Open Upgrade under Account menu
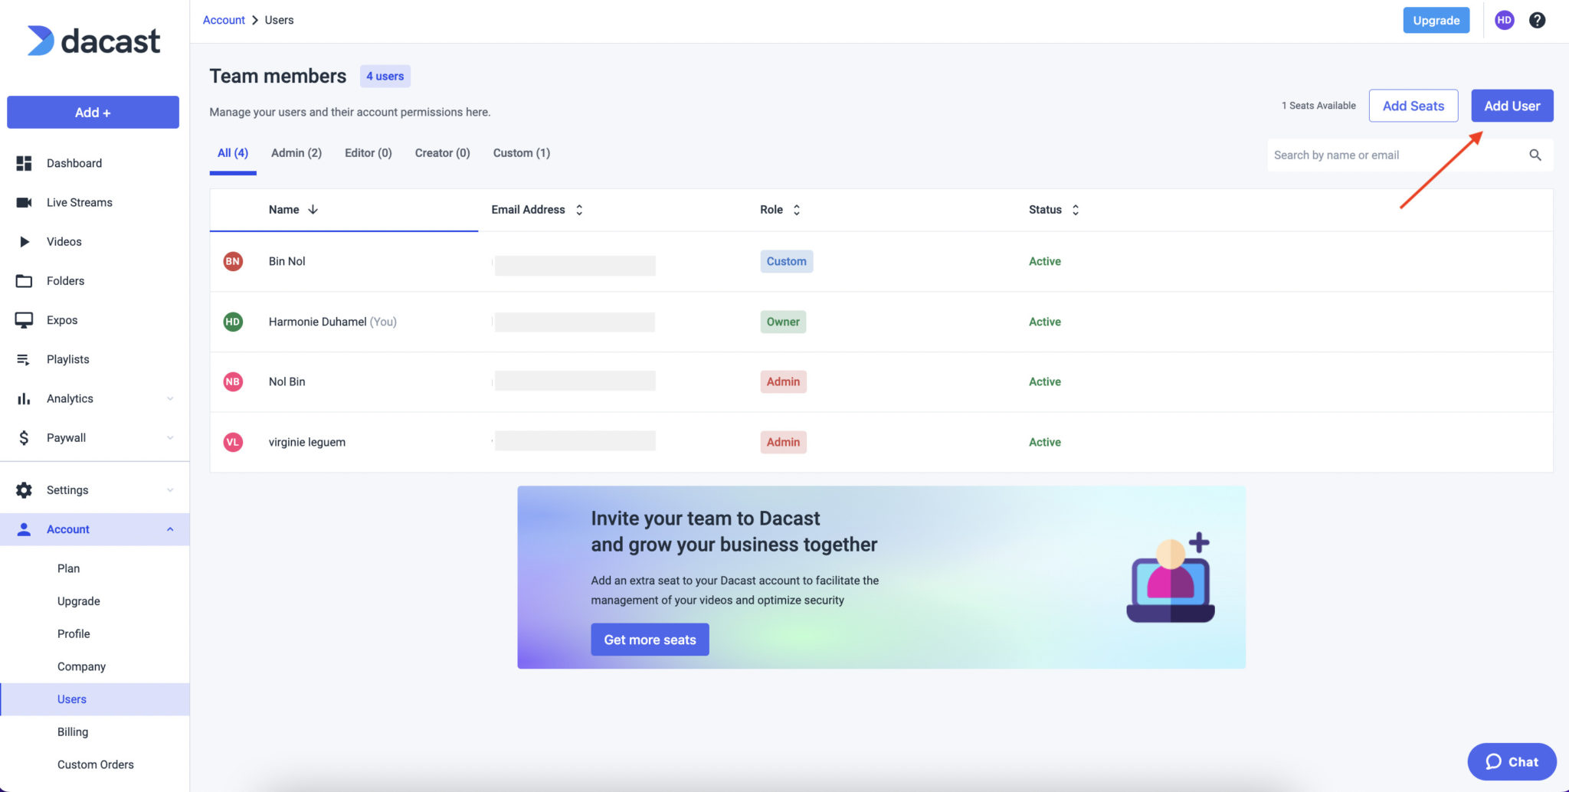The width and height of the screenshot is (1569, 792). tap(79, 601)
